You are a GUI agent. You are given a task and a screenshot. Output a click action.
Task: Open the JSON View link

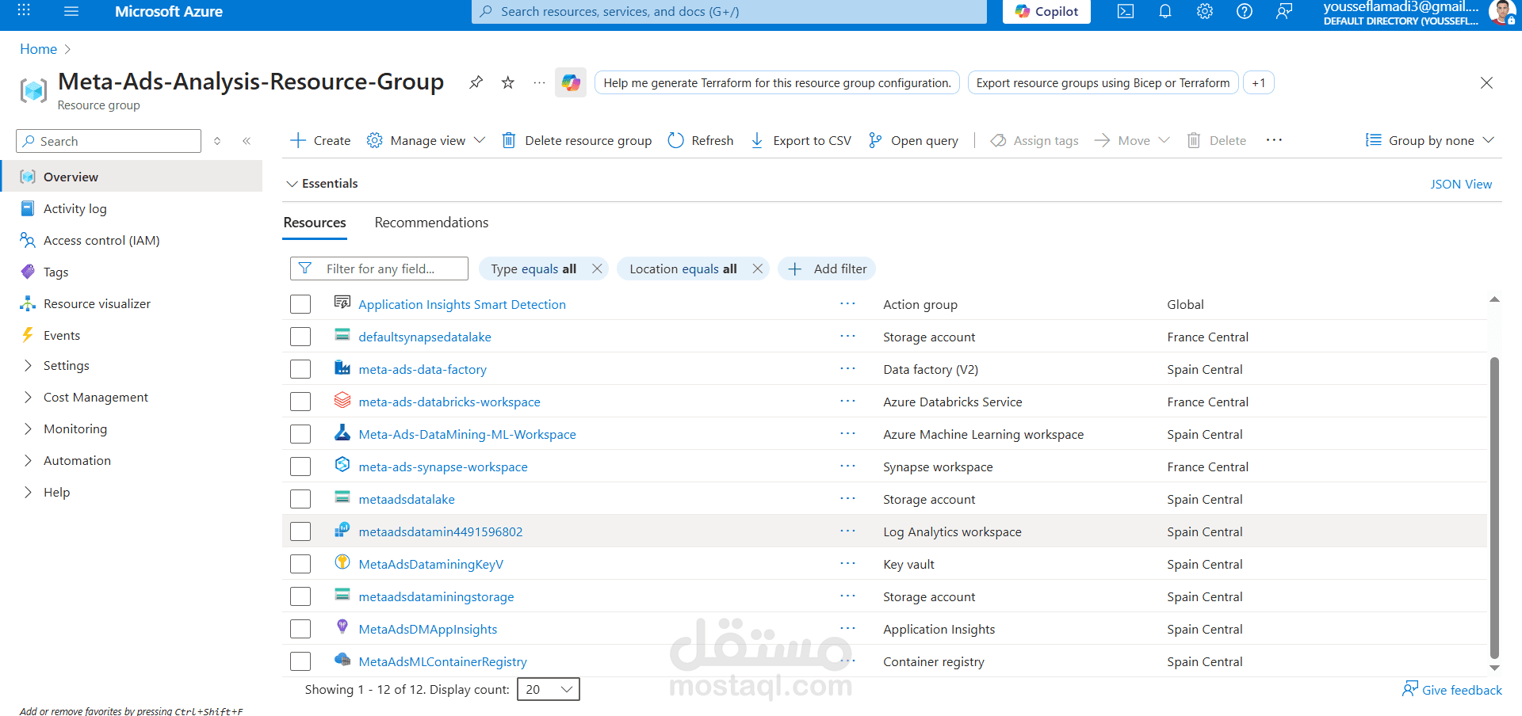click(x=1461, y=184)
